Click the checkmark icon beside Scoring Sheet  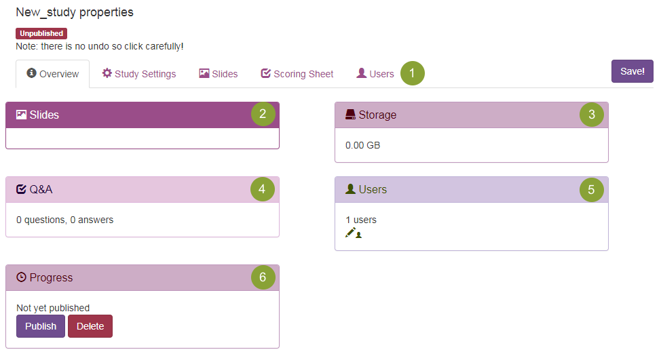pos(266,73)
